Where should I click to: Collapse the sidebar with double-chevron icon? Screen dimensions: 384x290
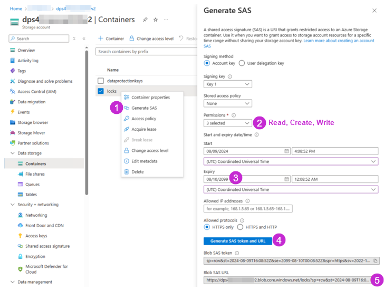click(84, 38)
